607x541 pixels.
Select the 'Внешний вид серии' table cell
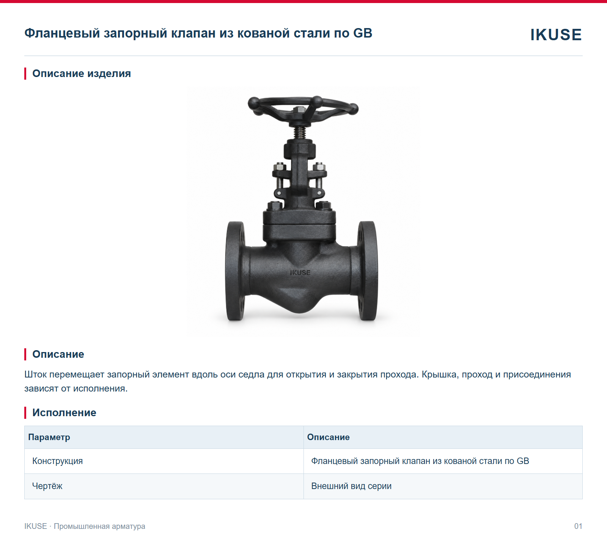tap(443, 486)
